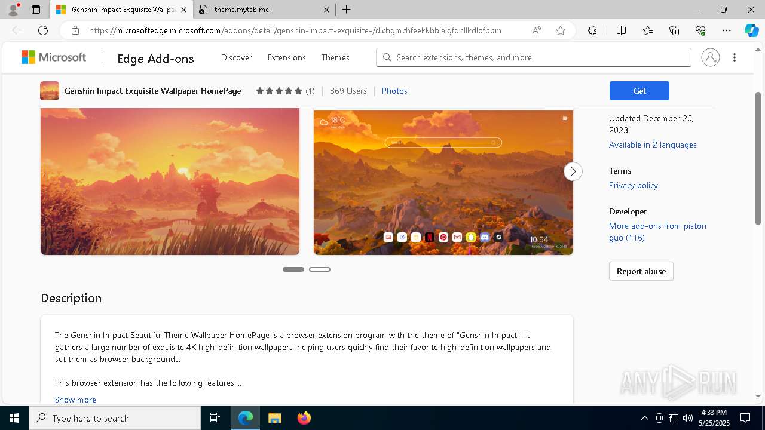View site information lock icon
Viewport: 765px width, 430px height.
point(75,30)
